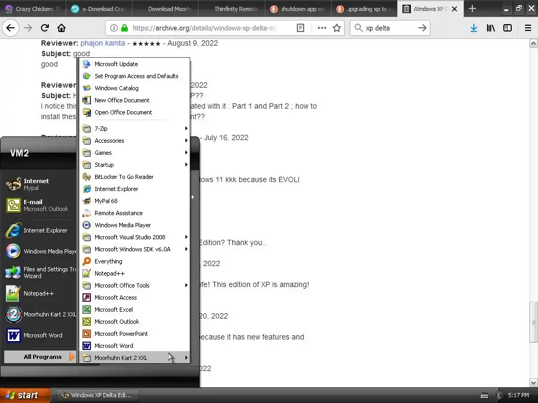Toggle the browser sidebar view
The height and width of the screenshot is (403, 538).
[x=508, y=28]
